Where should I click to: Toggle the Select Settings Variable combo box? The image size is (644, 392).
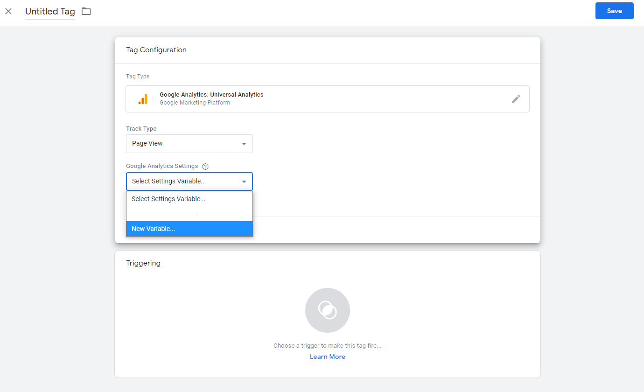point(189,182)
